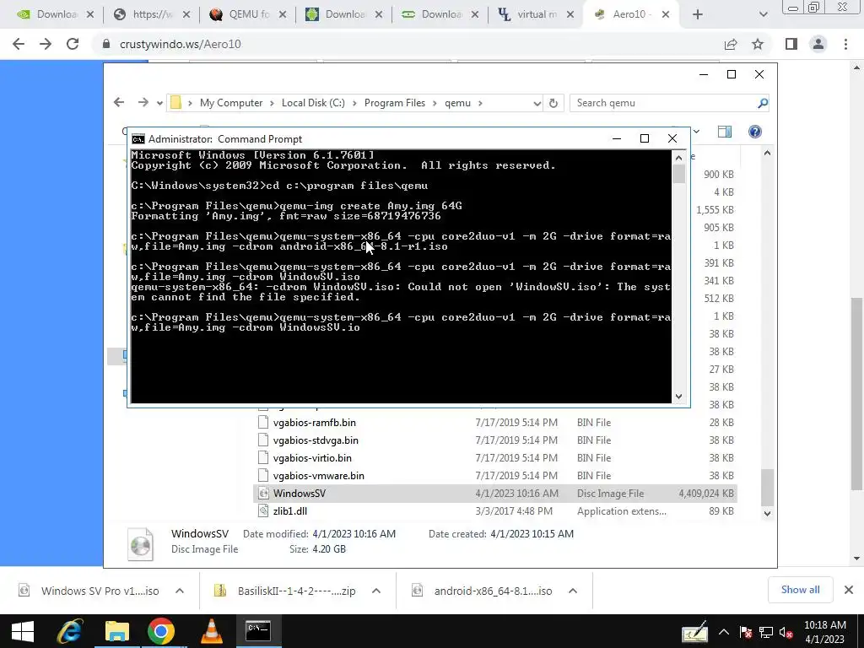Open Chrome tab search dropdown

pyautogui.click(x=763, y=14)
